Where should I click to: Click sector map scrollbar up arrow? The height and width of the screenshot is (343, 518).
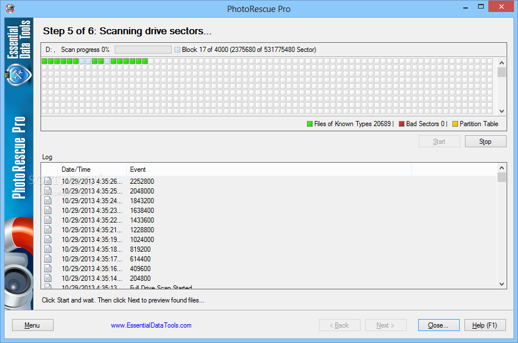[502, 63]
